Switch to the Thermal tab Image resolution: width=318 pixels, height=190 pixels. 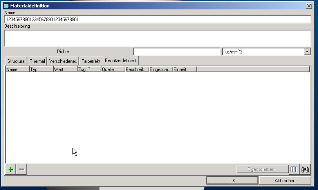(x=37, y=61)
